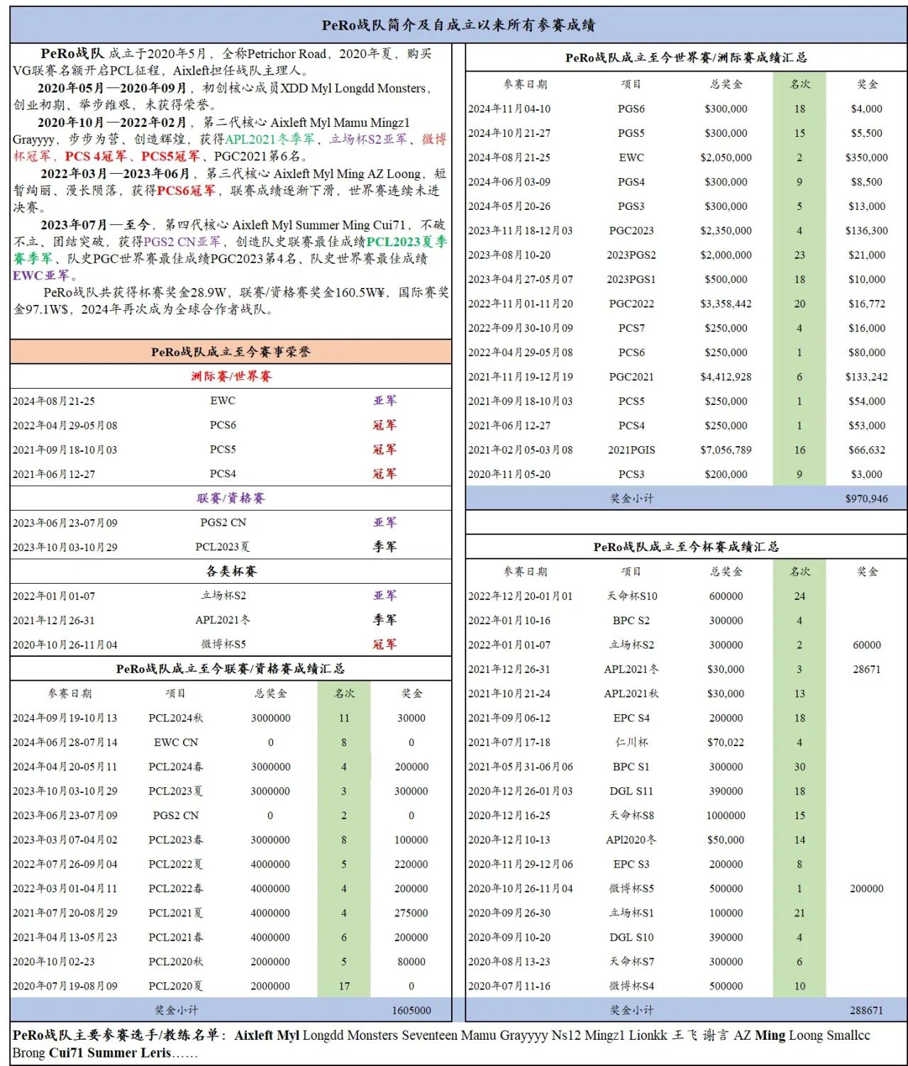
Task: Click the PGS6 row in world events table
Action: [686, 109]
